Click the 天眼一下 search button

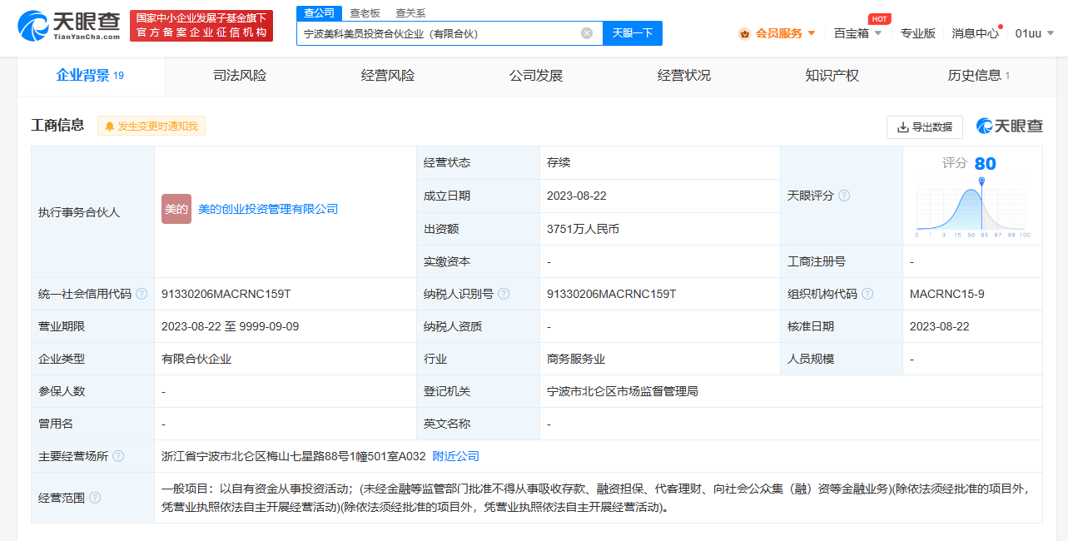632,33
